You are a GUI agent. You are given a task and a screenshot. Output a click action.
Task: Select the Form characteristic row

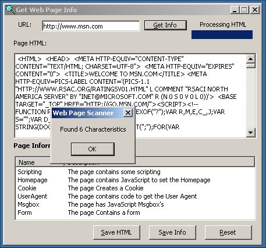[135, 212]
